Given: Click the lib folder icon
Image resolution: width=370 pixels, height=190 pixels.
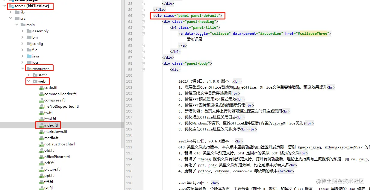Looking at the screenshot, I should [x=17, y=12].
